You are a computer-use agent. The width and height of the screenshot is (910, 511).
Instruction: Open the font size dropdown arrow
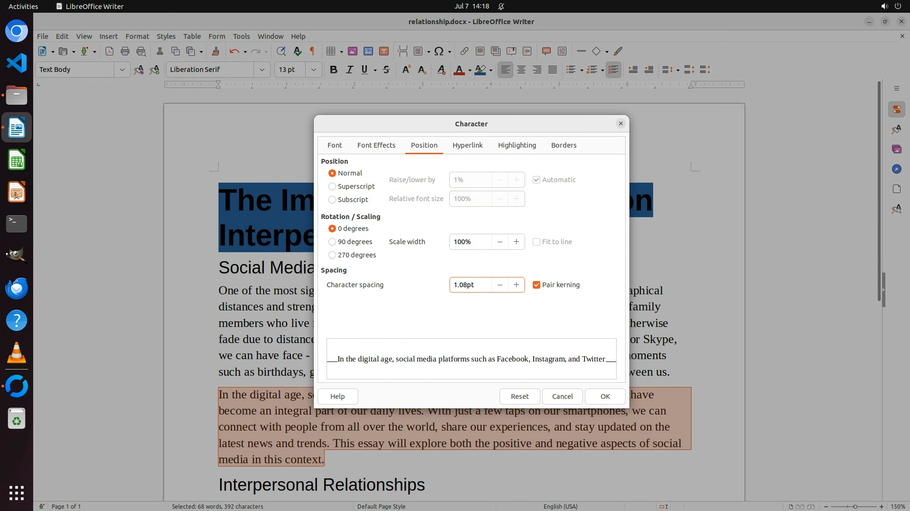(313, 70)
